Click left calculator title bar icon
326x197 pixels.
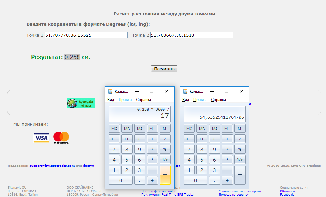(110, 91)
